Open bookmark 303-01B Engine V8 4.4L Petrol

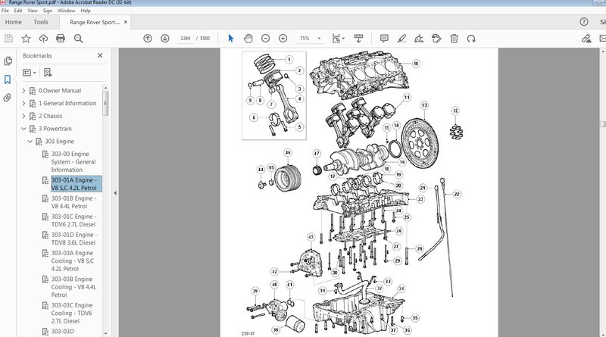(73, 202)
